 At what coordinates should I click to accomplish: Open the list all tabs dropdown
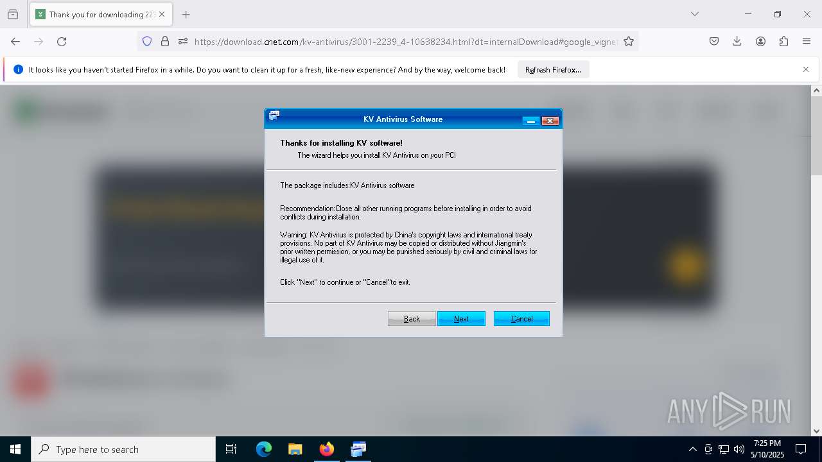(x=694, y=14)
